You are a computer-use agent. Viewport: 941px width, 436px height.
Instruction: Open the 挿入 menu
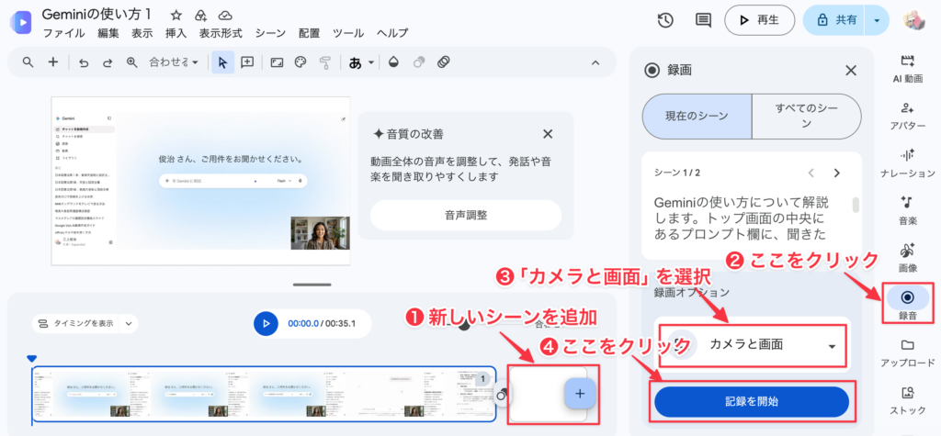[x=176, y=33]
